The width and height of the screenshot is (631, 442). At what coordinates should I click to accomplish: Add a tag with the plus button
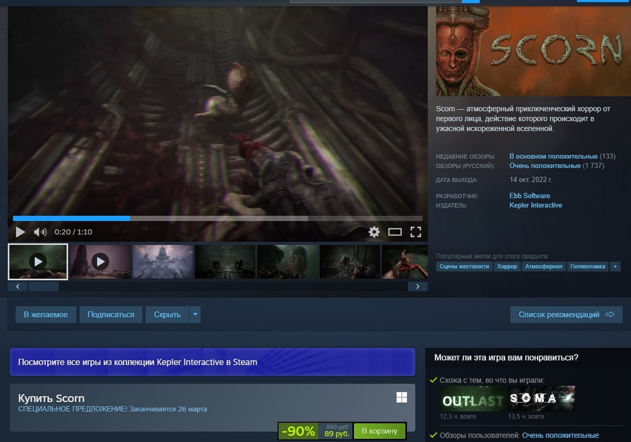coord(615,266)
